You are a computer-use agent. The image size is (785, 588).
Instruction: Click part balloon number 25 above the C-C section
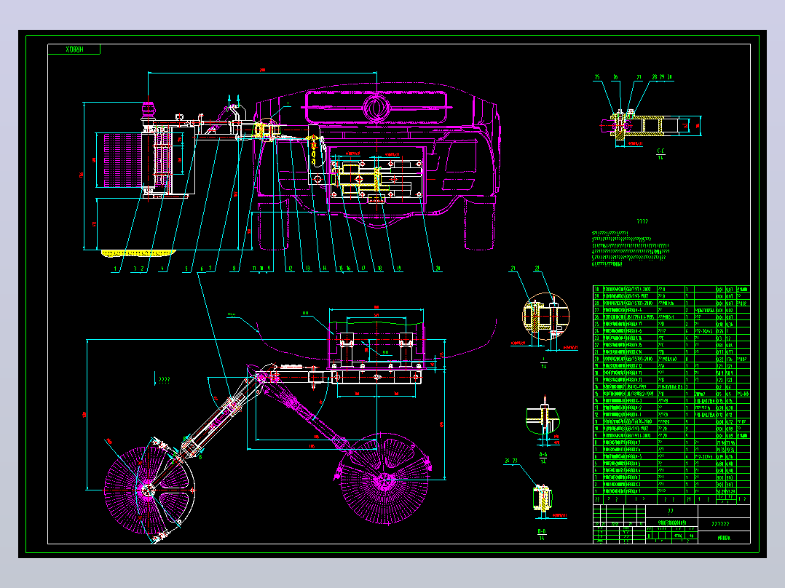tap(597, 77)
